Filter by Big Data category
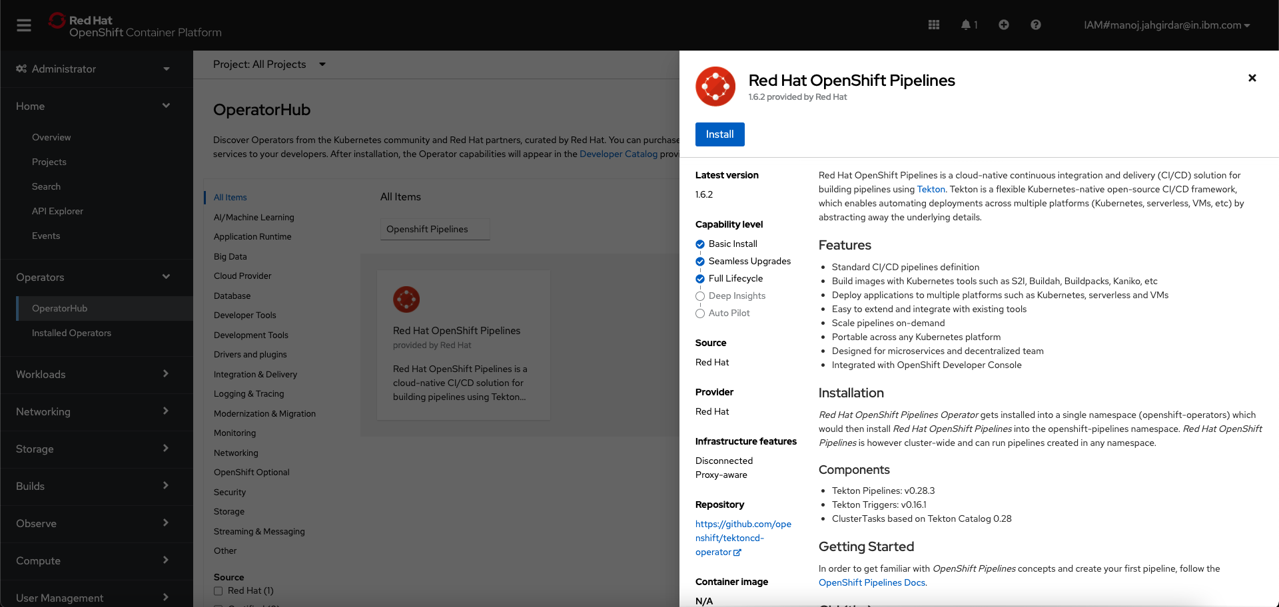 pos(230,256)
